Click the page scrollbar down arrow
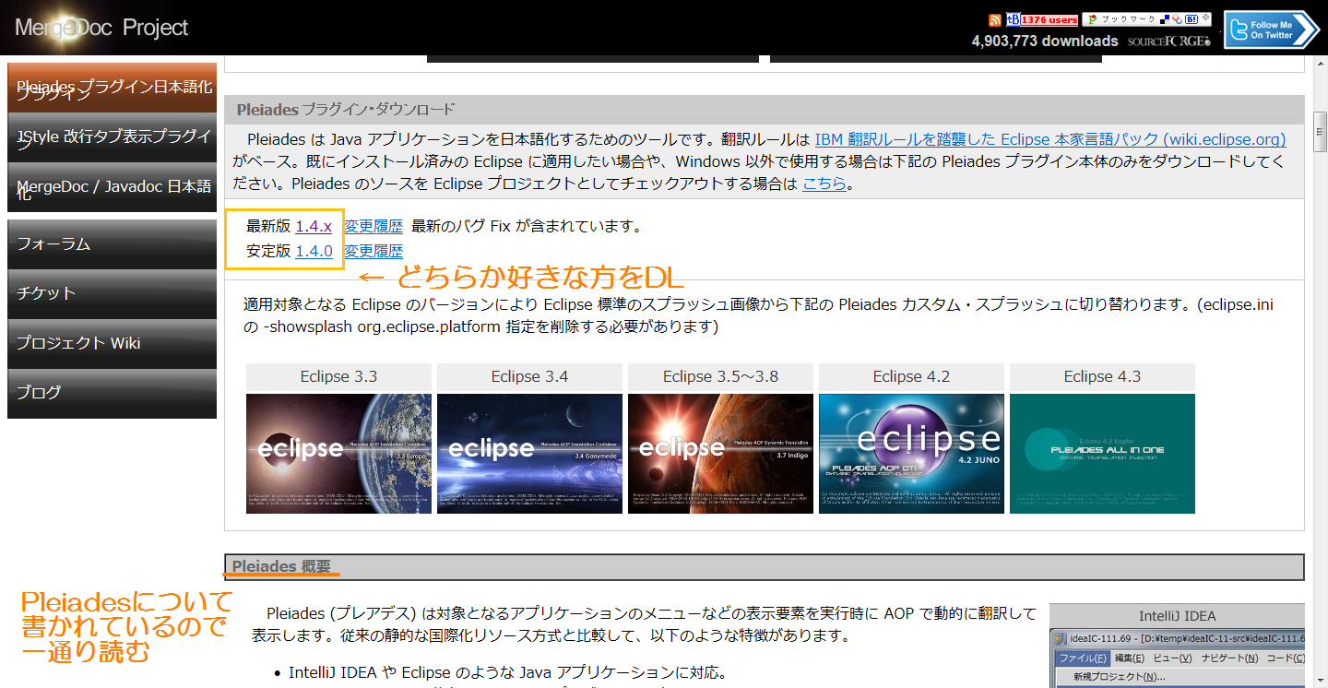This screenshot has height=688, width=1328. coord(1321,681)
